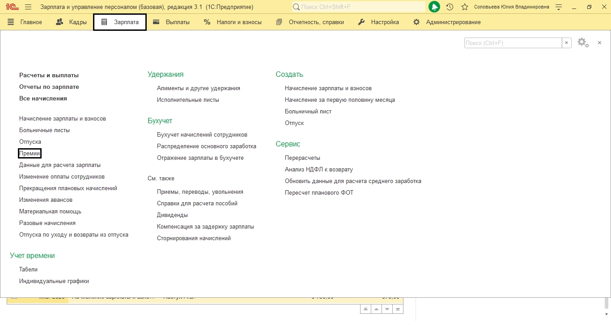Click the 1C logo icon

tap(12, 7)
